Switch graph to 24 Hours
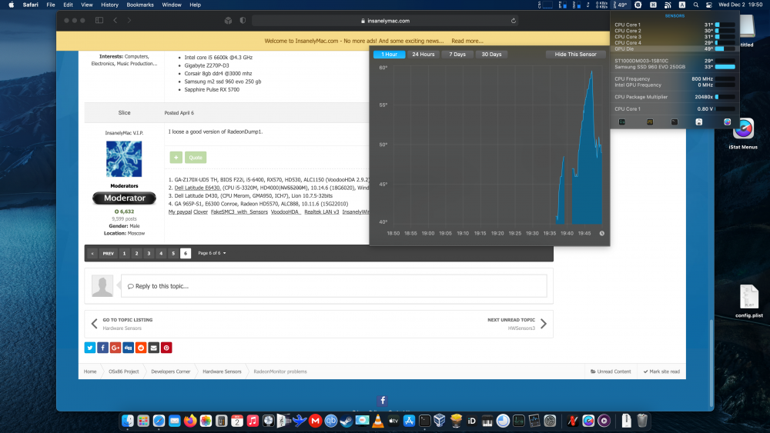This screenshot has width=770, height=433. [x=423, y=55]
